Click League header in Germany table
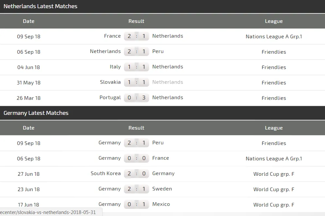Screen dimensions: 325x216 tap(274, 128)
